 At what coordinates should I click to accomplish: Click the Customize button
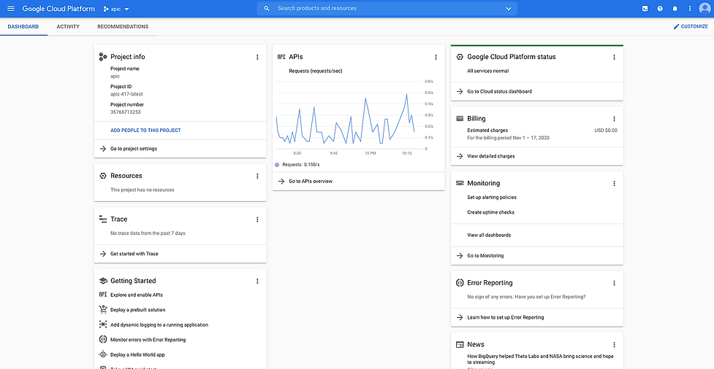point(691,27)
